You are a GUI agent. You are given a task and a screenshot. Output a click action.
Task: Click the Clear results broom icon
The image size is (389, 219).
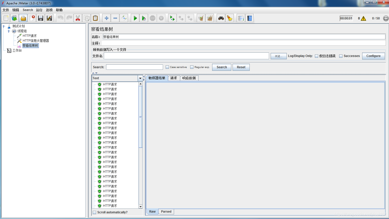(201, 18)
